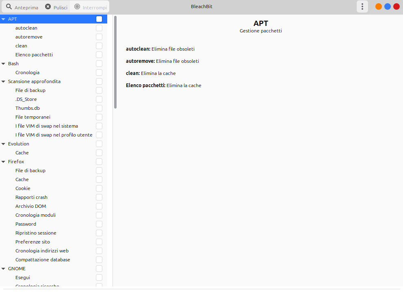Enable the autoclean checkbox in the list
Image resolution: width=403 pixels, height=301 pixels.
tap(99, 28)
